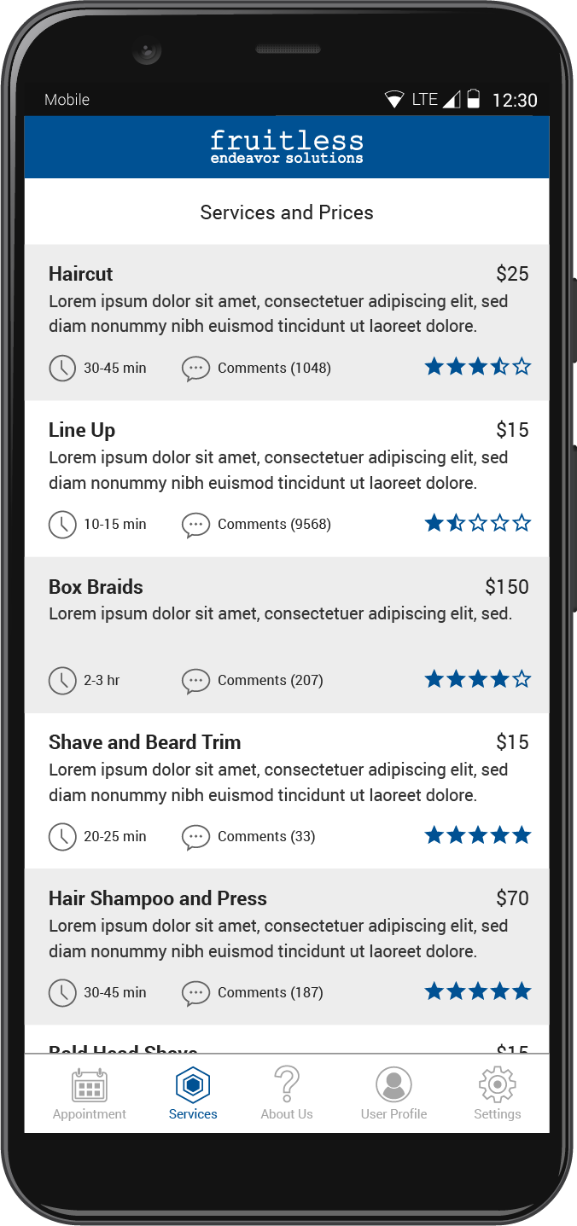Open Comments (1048) for Haircut
Viewport: 577px width, 1226px height.
(x=273, y=368)
